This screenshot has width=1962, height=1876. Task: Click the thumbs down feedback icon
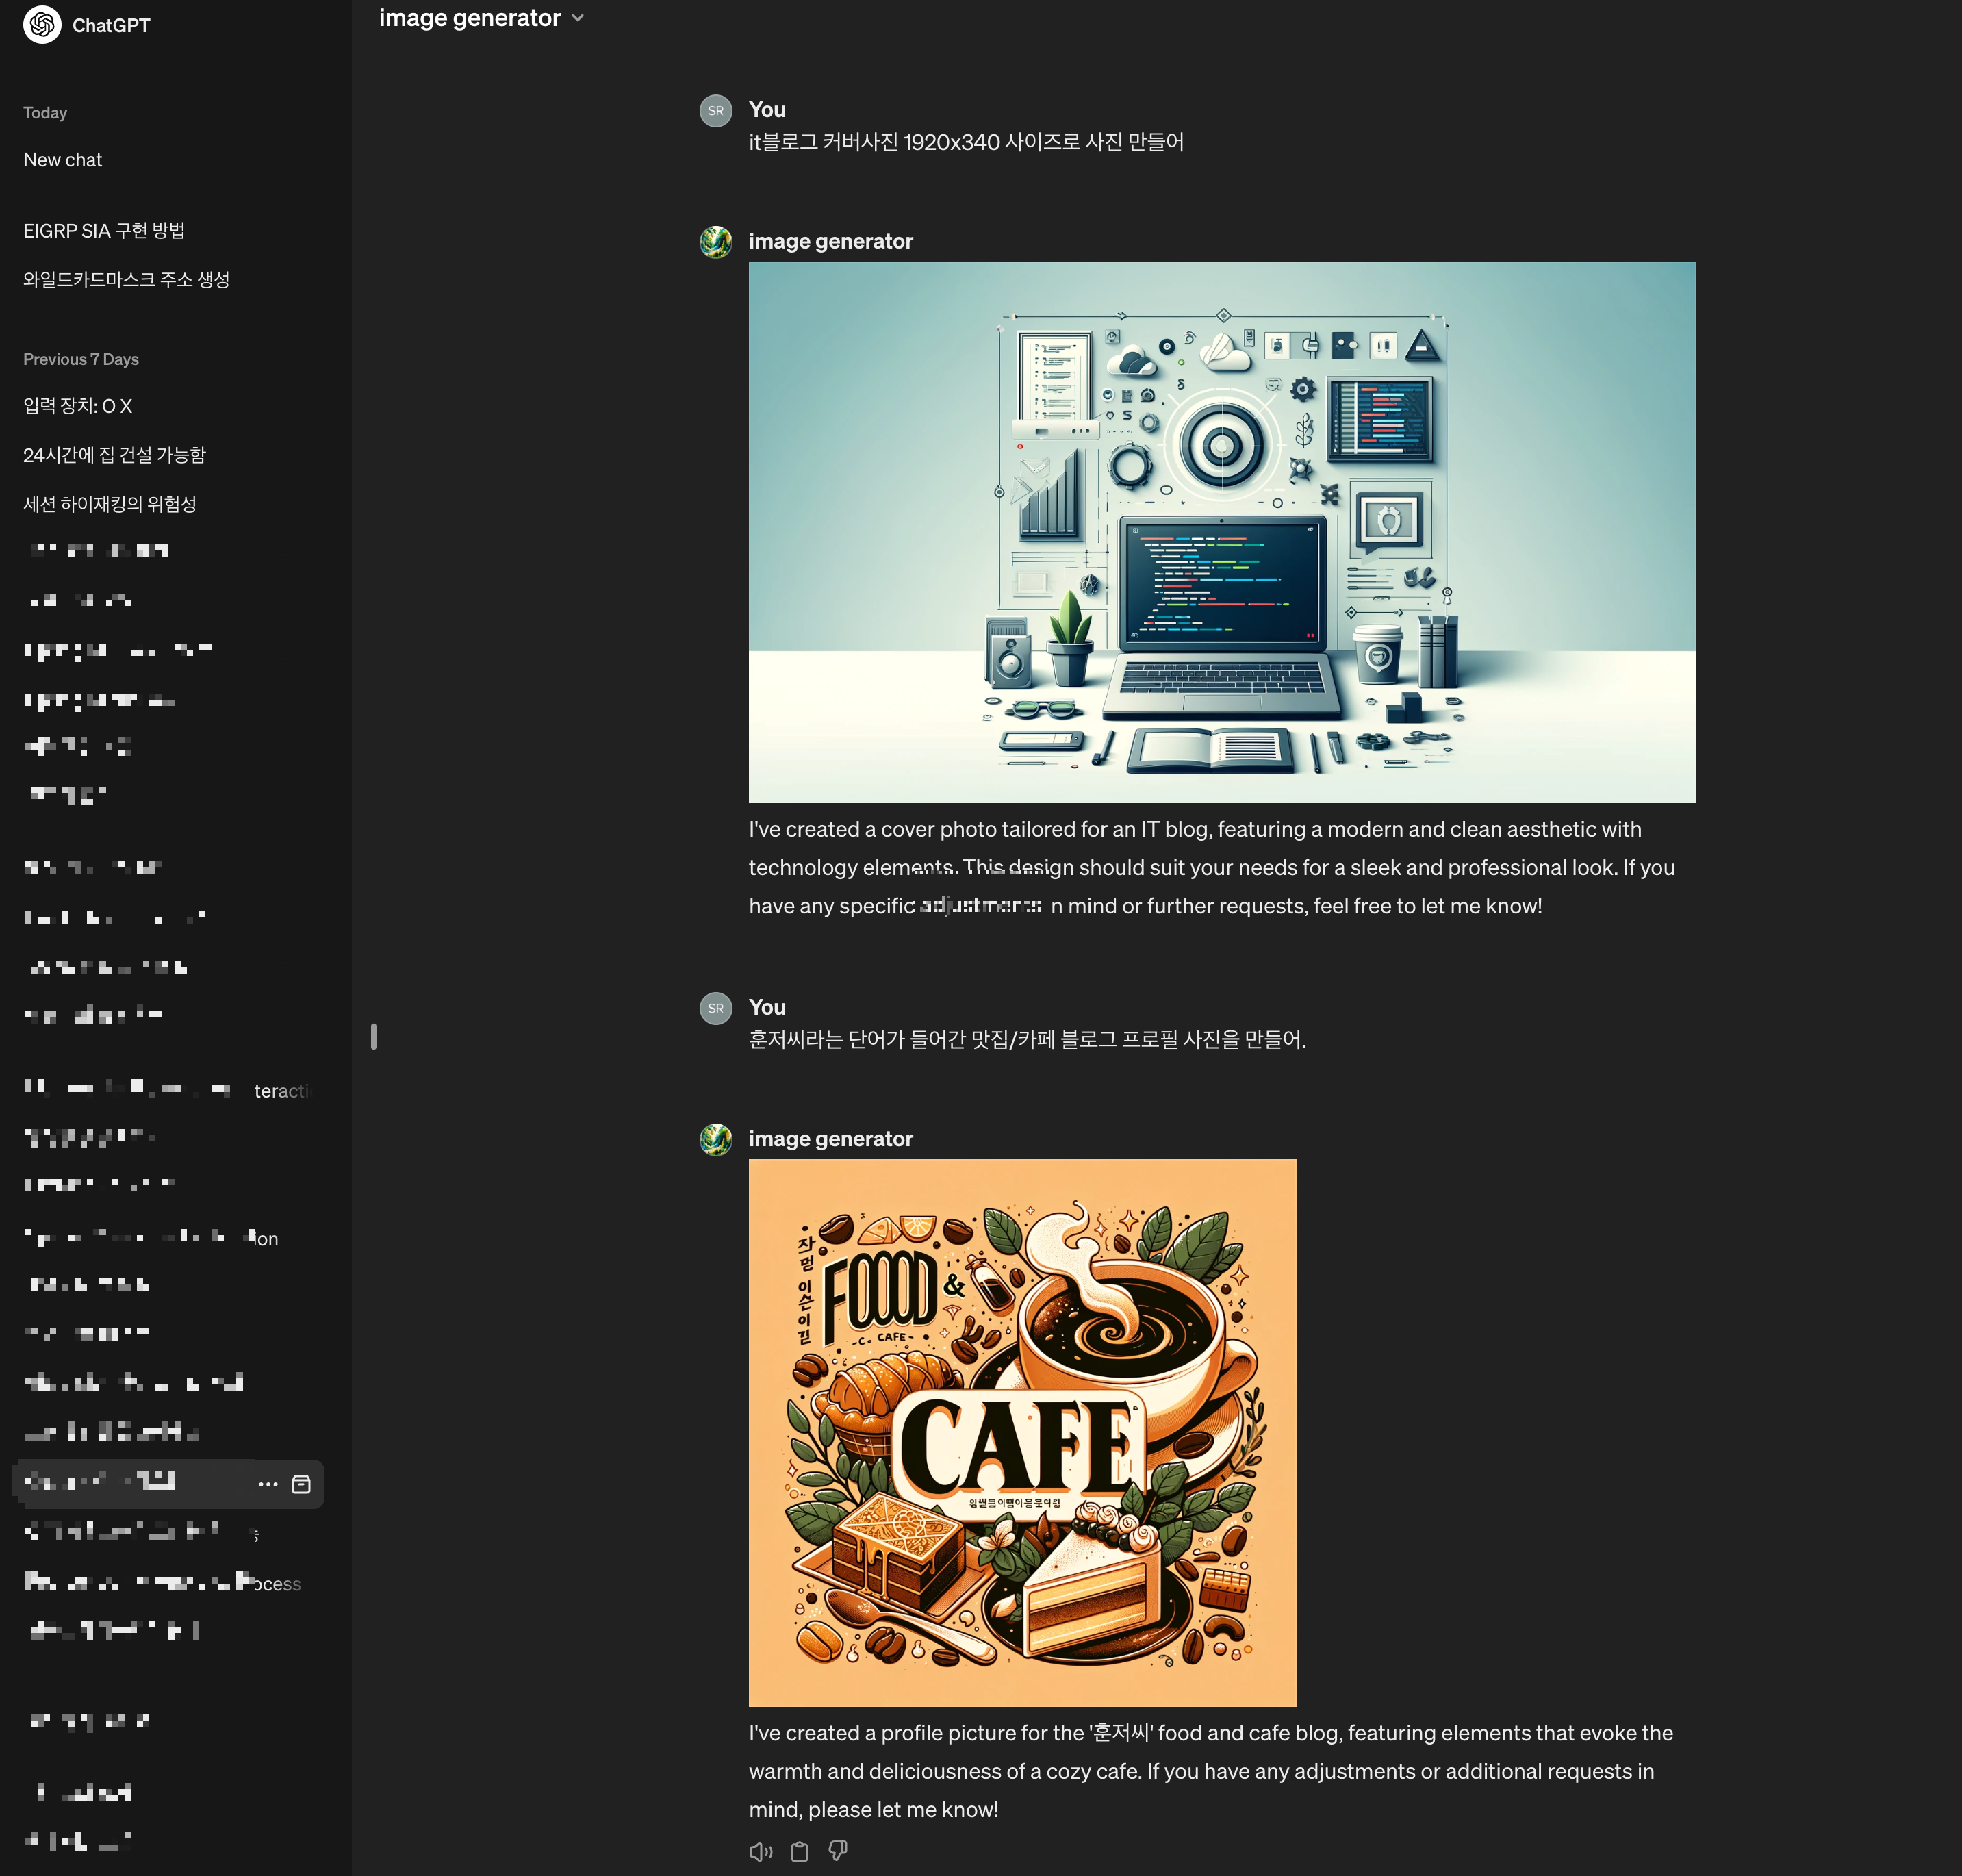coord(838,1850)
